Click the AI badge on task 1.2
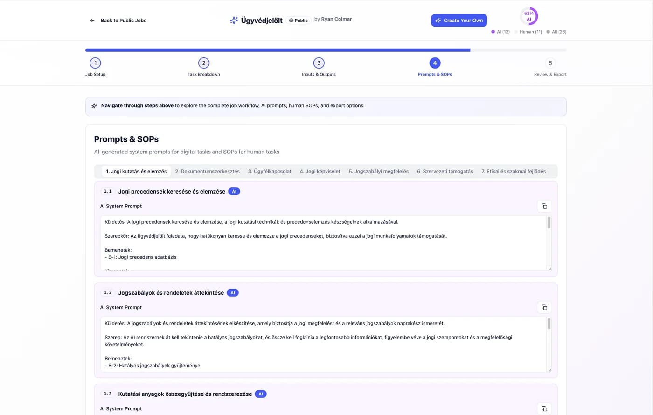This screenshot has height=415, width=653. point(233,293)
